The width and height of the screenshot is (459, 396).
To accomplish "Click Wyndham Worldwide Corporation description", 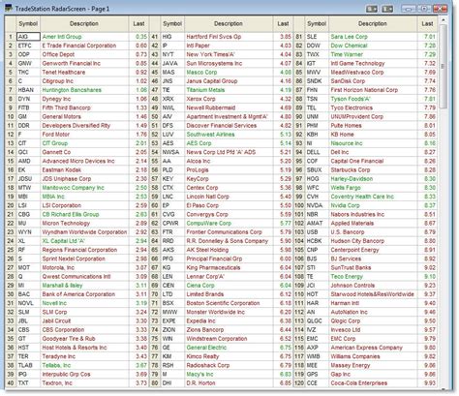I will click(x=84, y=232).
